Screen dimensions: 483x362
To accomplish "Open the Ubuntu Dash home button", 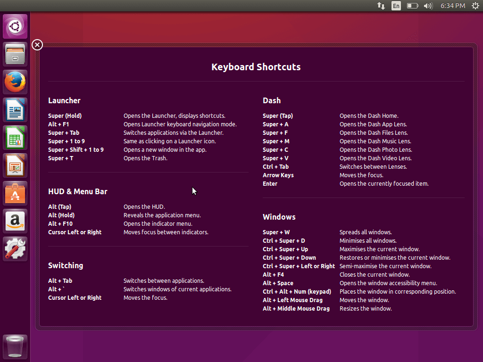I will (16, 26).
